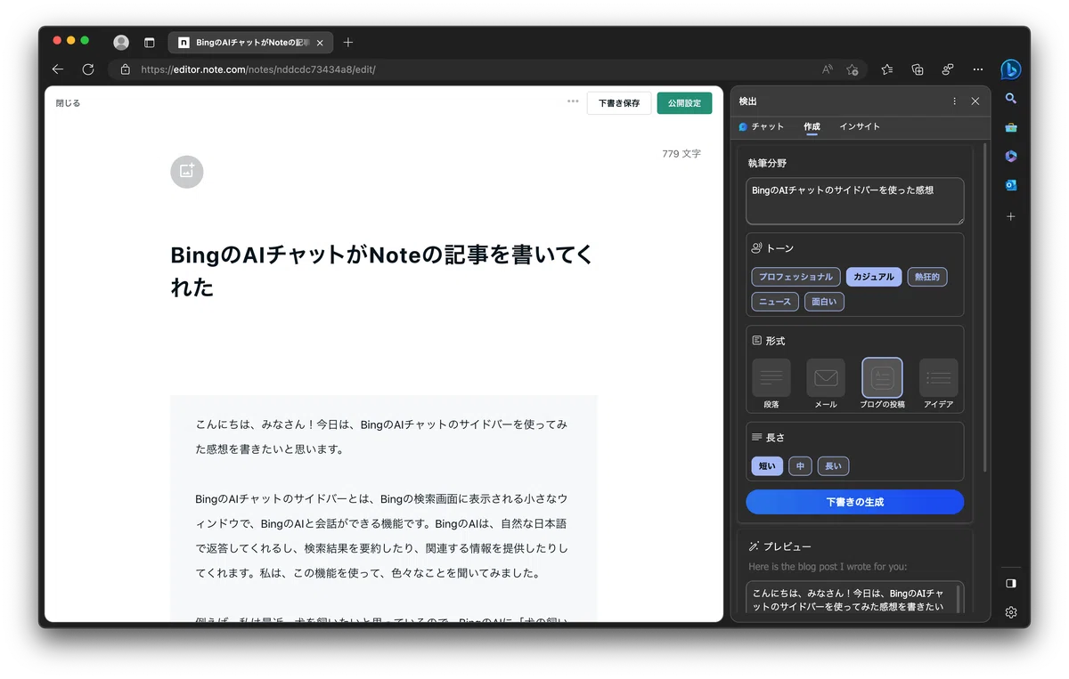Click 閉じる in the note editor

(x=68, y=103)
